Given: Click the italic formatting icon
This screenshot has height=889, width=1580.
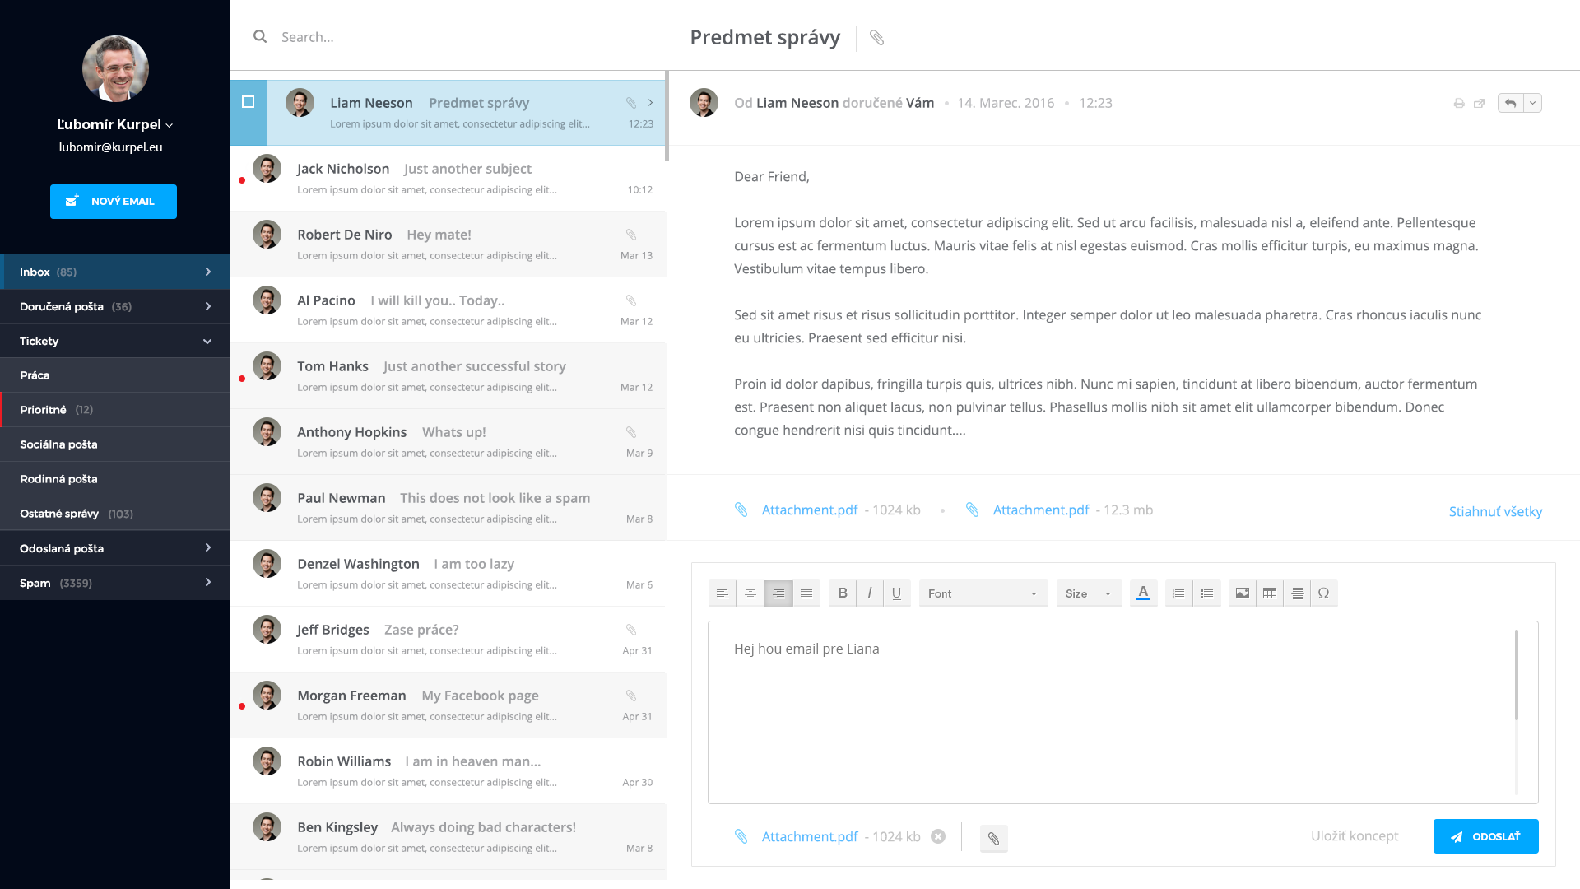Looking at the screenshot, I should tap(869, 593).
